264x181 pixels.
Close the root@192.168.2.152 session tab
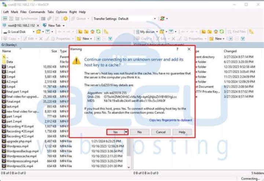coord(38,26)
